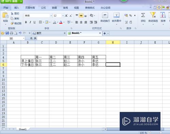The width and height of the screenshot is (170, 134).
Task: Select column H header
Action: click(x=113, y=42)
